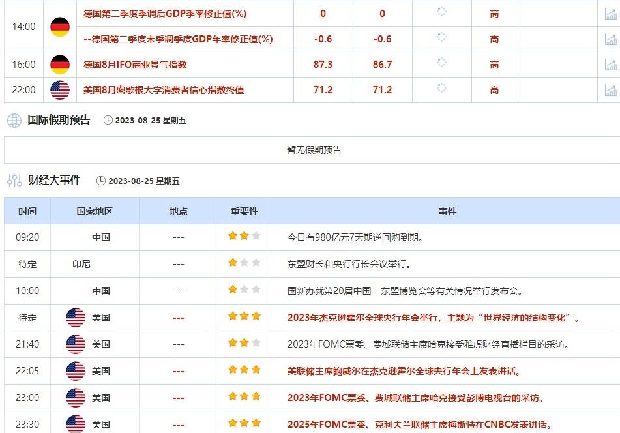Click the chart icon in the 22:00 密歇根 row
The width and height of the screenshot is (620, 433).
point(612,90)
